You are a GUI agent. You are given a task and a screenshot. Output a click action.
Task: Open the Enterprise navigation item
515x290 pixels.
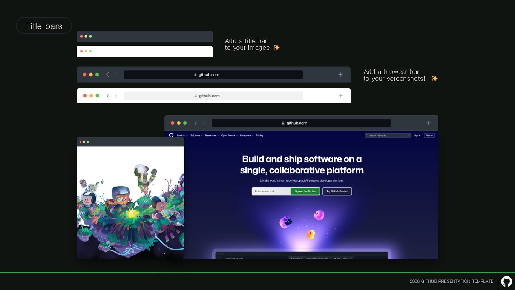click(247, 135)
